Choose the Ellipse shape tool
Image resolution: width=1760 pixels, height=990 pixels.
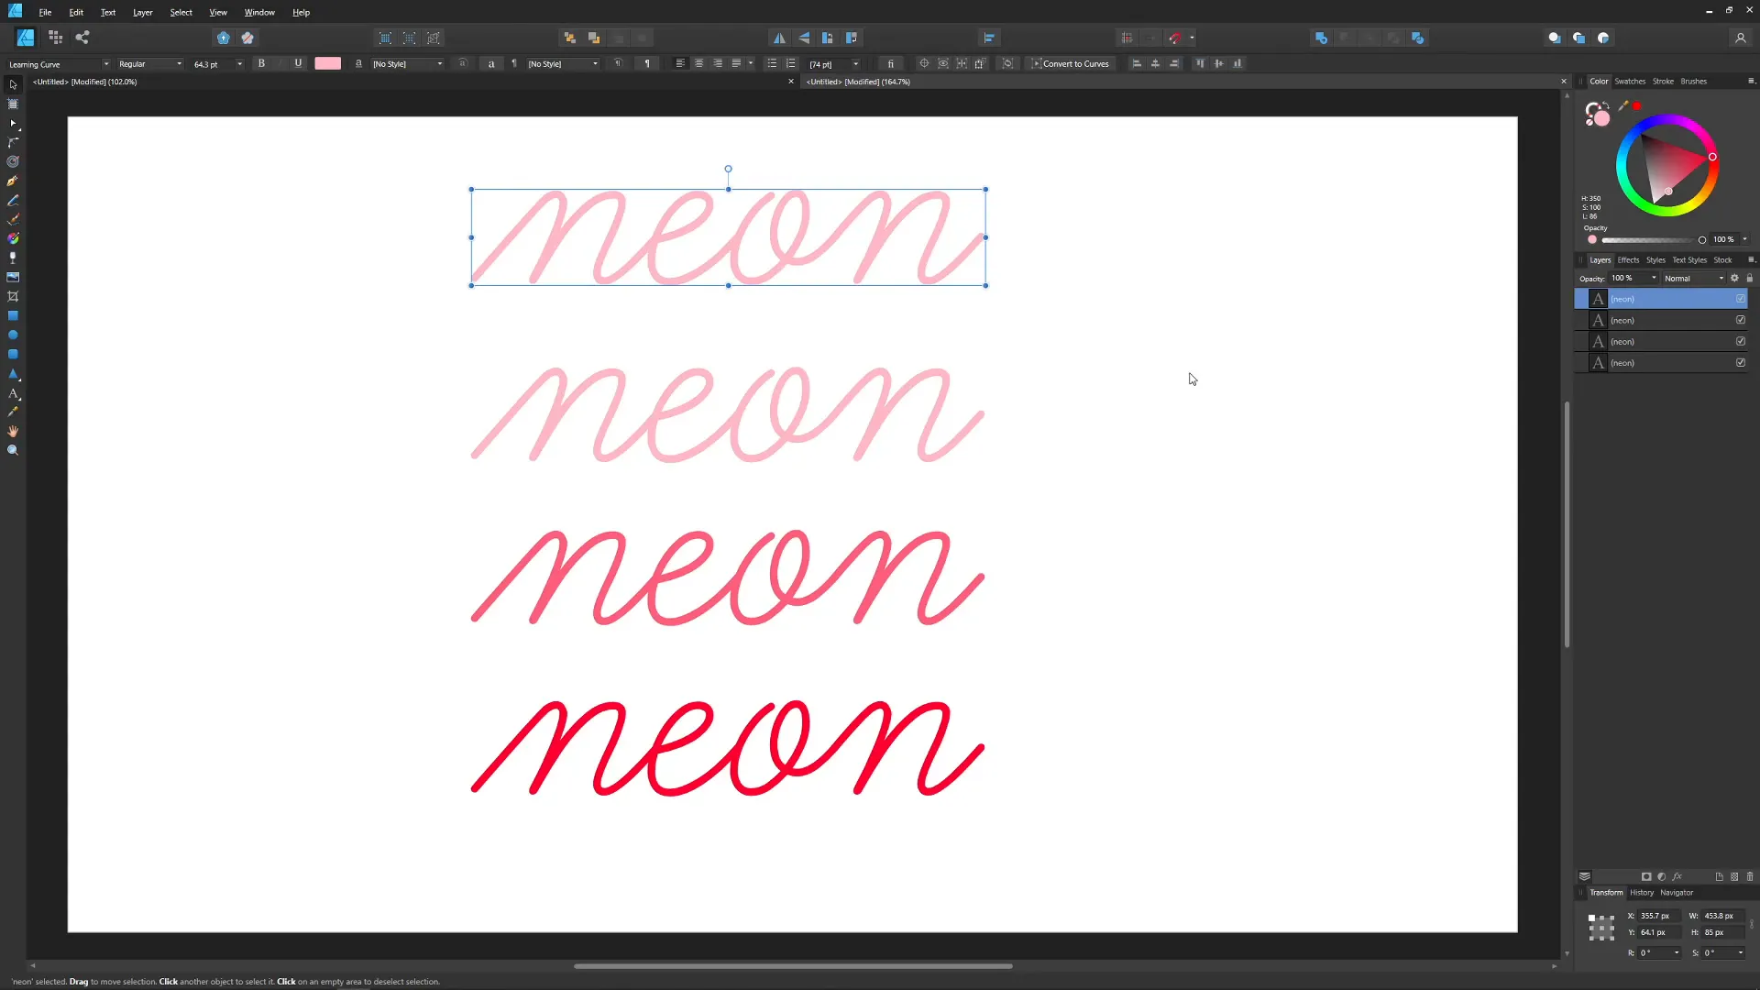coord(13,335)
